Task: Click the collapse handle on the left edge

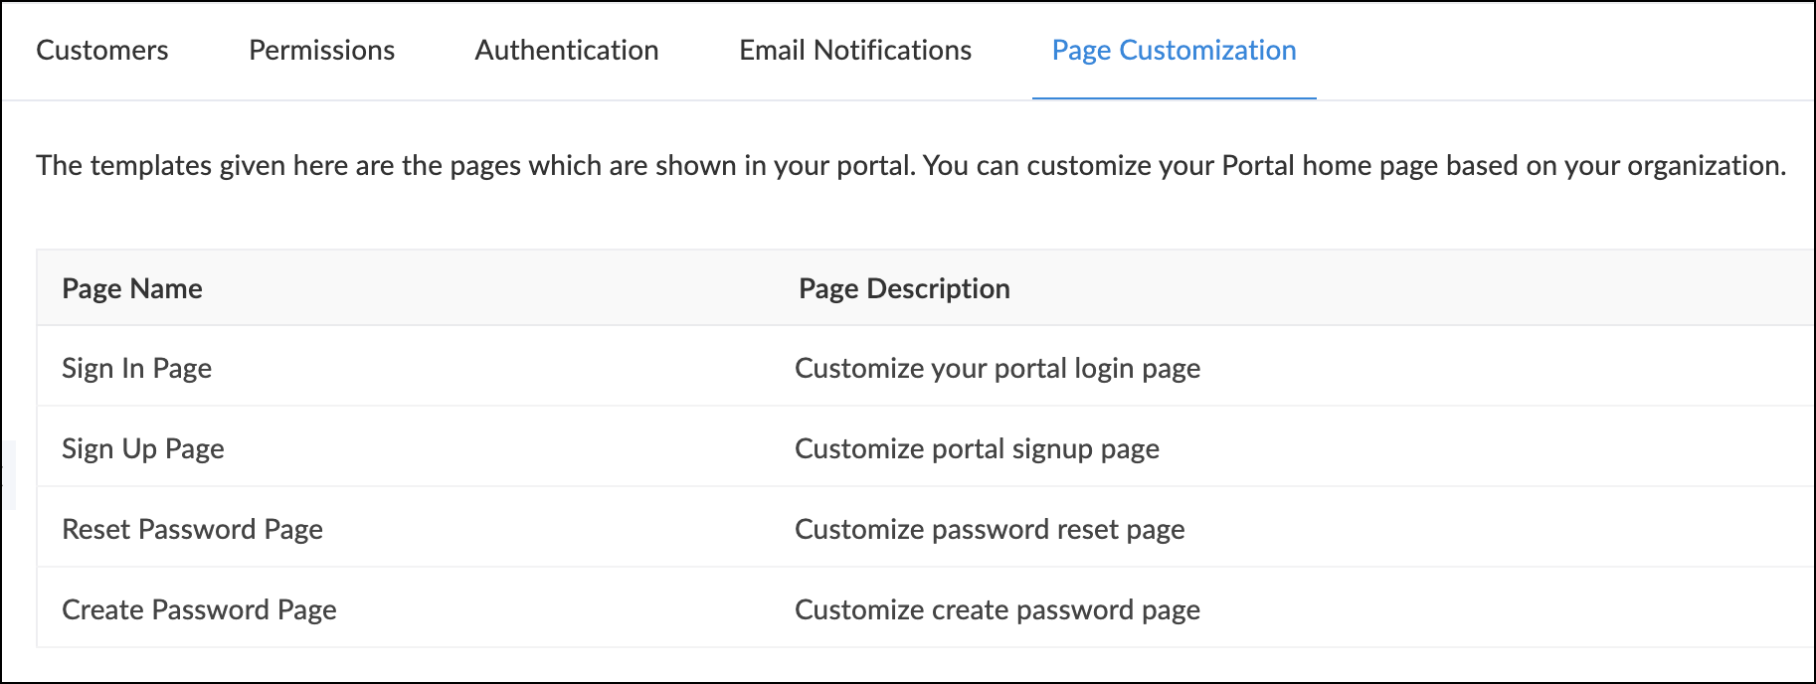Action: (x=8, y=475)
